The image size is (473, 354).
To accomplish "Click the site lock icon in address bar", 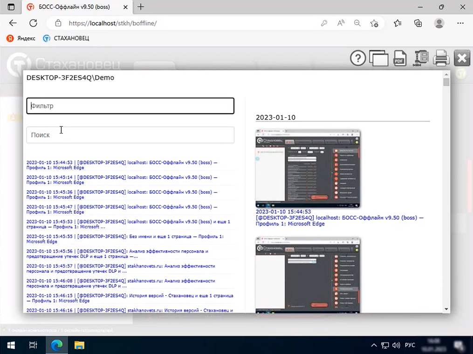I will (58, 23).
